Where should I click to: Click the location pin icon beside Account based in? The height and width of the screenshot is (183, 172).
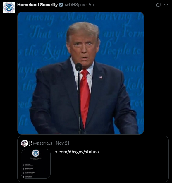point(23,169)
